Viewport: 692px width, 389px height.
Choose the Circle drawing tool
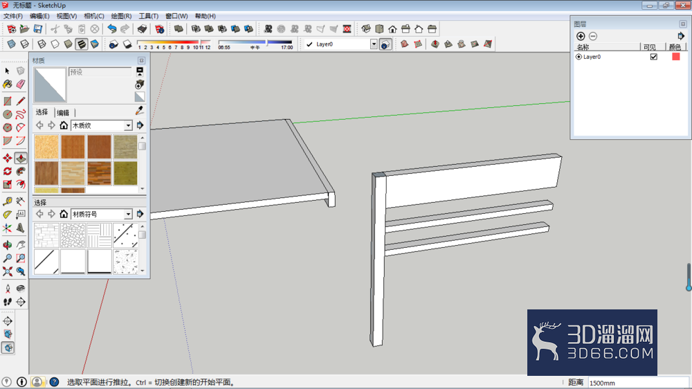[x=8, y=114]
